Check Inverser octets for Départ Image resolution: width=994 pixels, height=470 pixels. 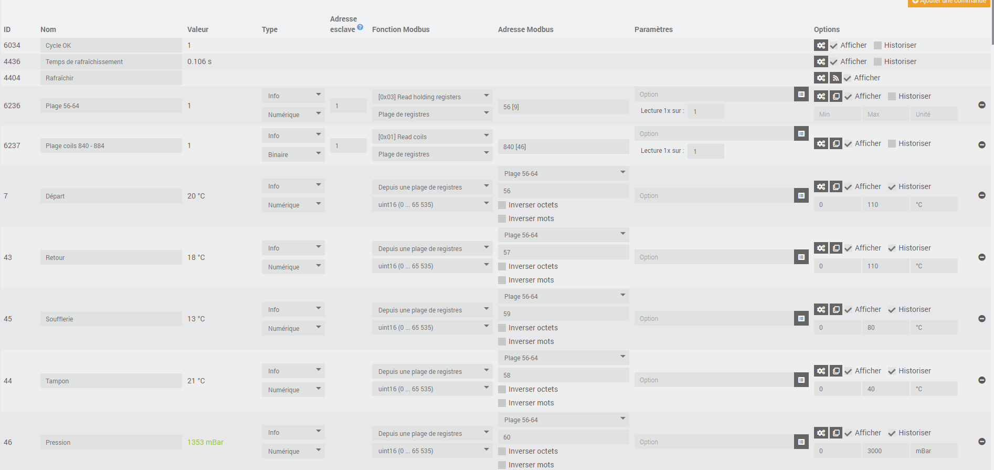click(x=502, y=205)
